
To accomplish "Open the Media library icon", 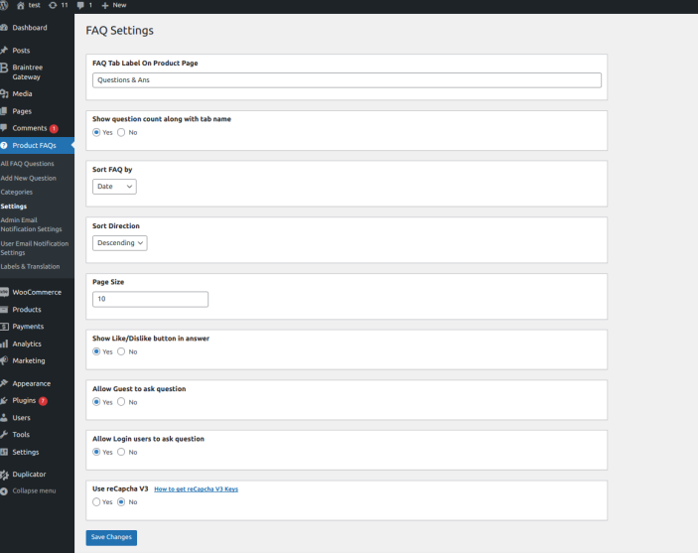I will (5, 93).
